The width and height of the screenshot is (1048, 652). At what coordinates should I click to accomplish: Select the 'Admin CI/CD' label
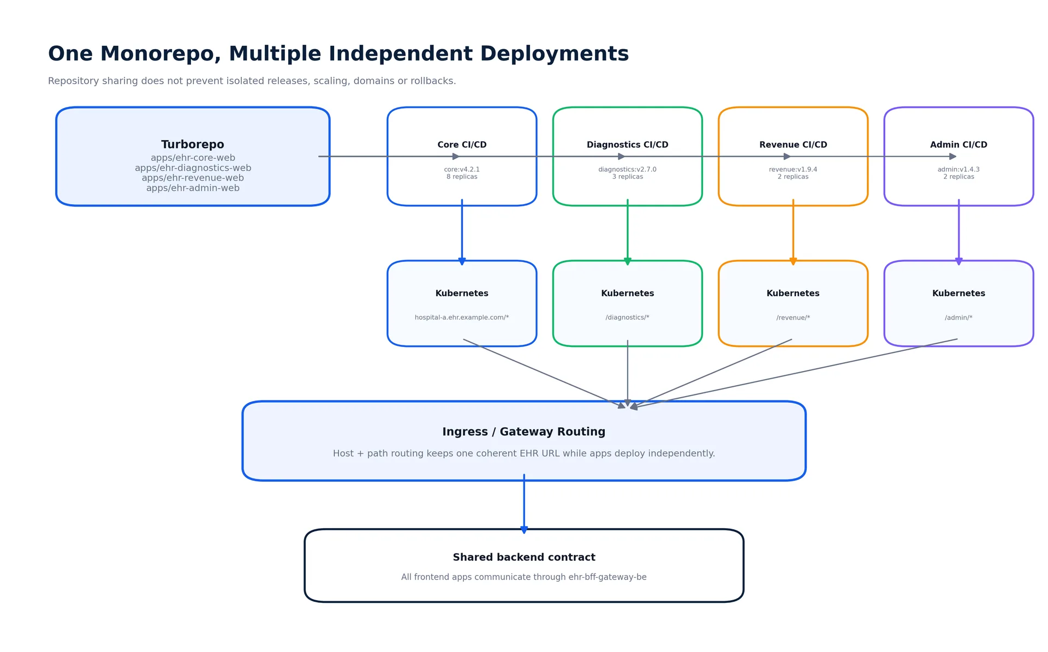(x=958, y=145)
